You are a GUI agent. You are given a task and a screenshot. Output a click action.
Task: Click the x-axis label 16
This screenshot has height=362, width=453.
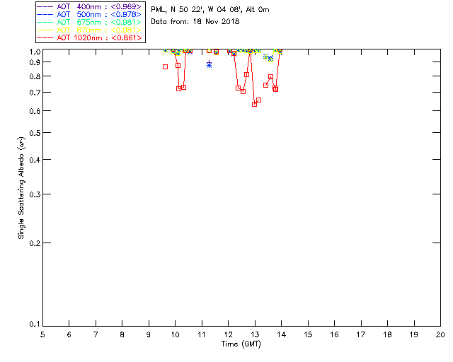335,334
